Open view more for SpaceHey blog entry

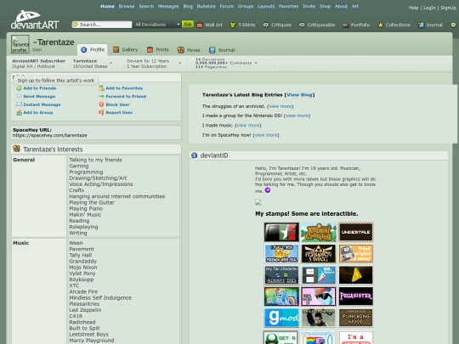tap(266, 135)
